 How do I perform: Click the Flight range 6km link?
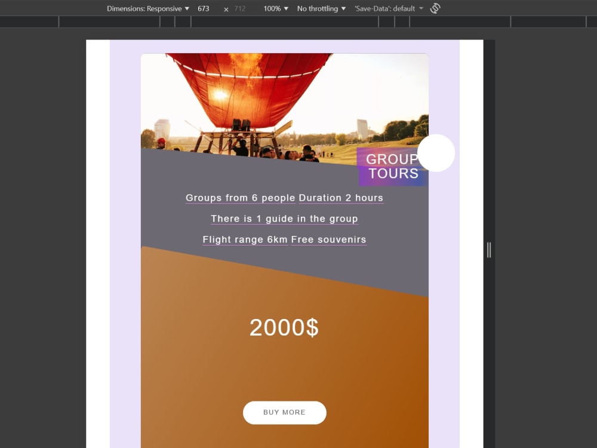click(x=245, y=240)
